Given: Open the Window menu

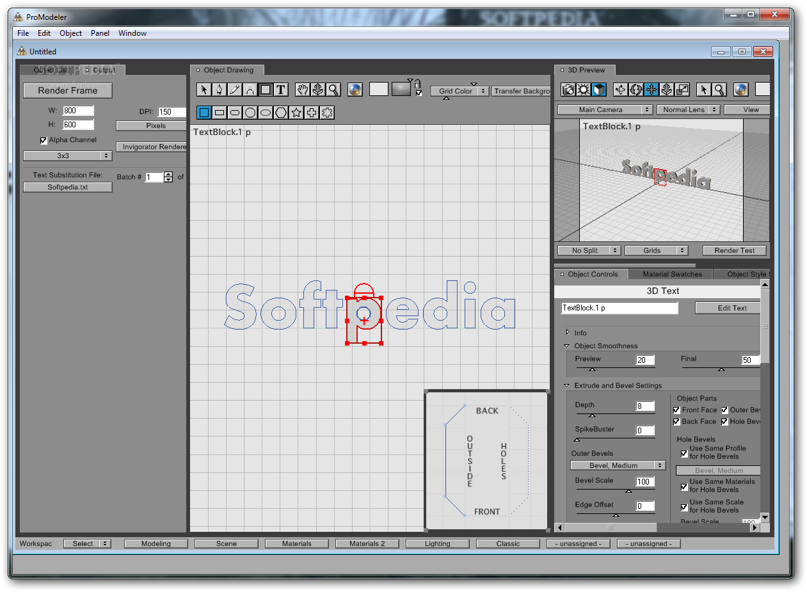Looking at the screenshot, I should [132, 33].
